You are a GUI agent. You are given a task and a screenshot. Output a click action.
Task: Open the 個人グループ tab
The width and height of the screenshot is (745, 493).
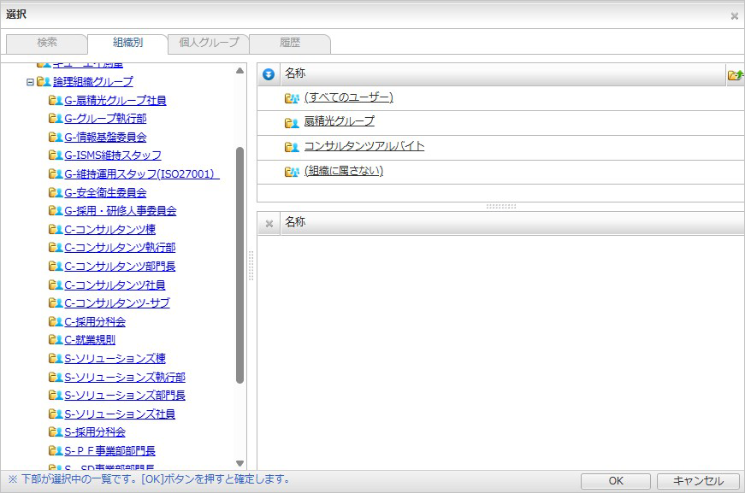click(x=208, y=43)
